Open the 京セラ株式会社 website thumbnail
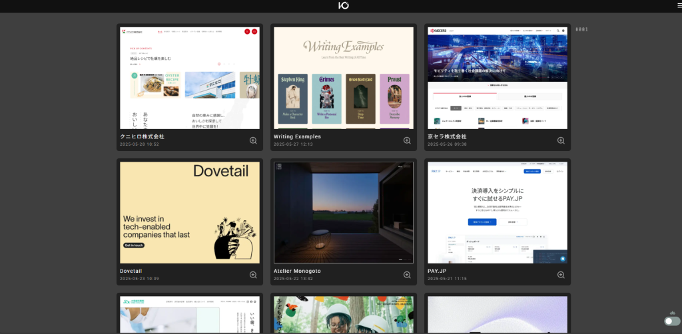 coord(498,78)
